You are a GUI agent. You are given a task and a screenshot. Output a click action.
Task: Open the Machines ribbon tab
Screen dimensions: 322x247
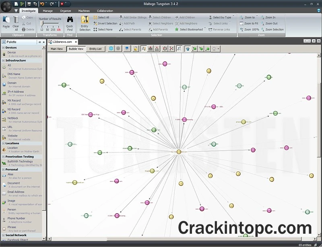[84, 11]
